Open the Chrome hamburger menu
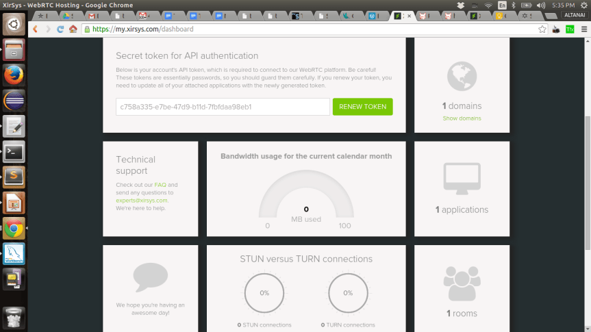The width and height of the screenshot is (591, 332). pos(582,29)
